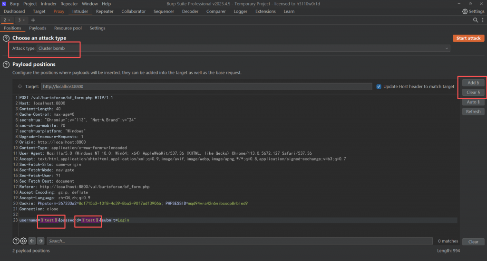Image resolution: width=487 pixels, height=261 pixels.
Task: Click help icon beside Payload positions heading
Action: tap(6, 65)
